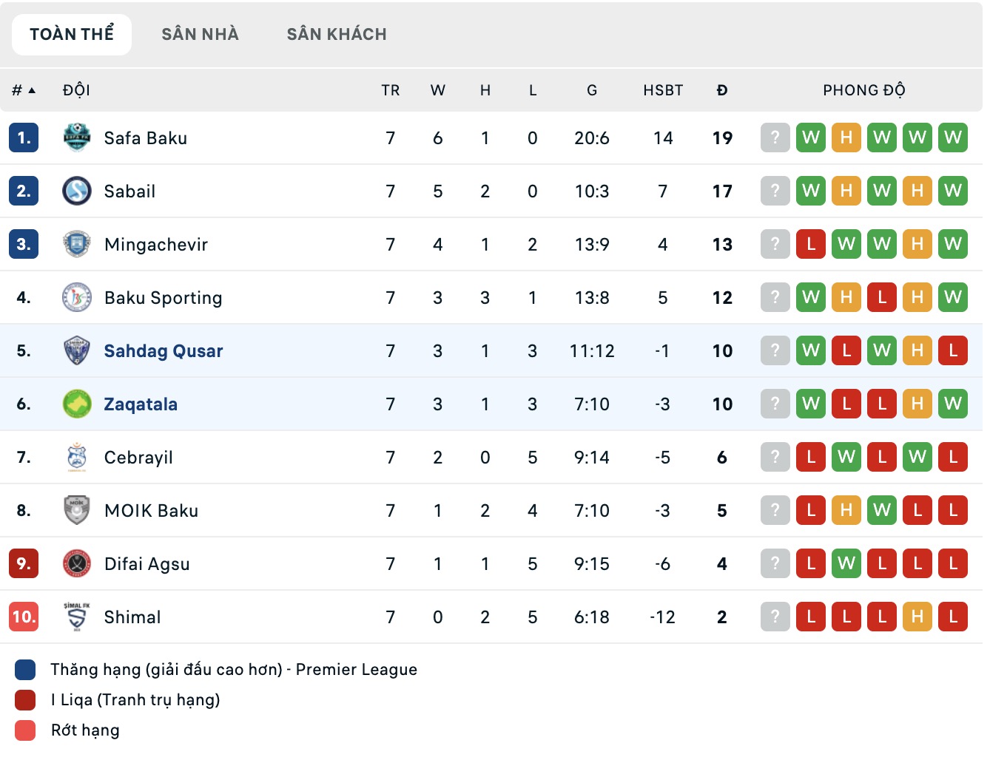Open the SÂN KHÁCH standings tab
This screenshot has width=990, height=760.
point(337,33)
